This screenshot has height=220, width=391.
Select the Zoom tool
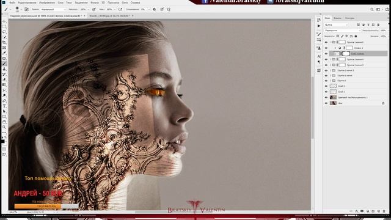[4, 127]
